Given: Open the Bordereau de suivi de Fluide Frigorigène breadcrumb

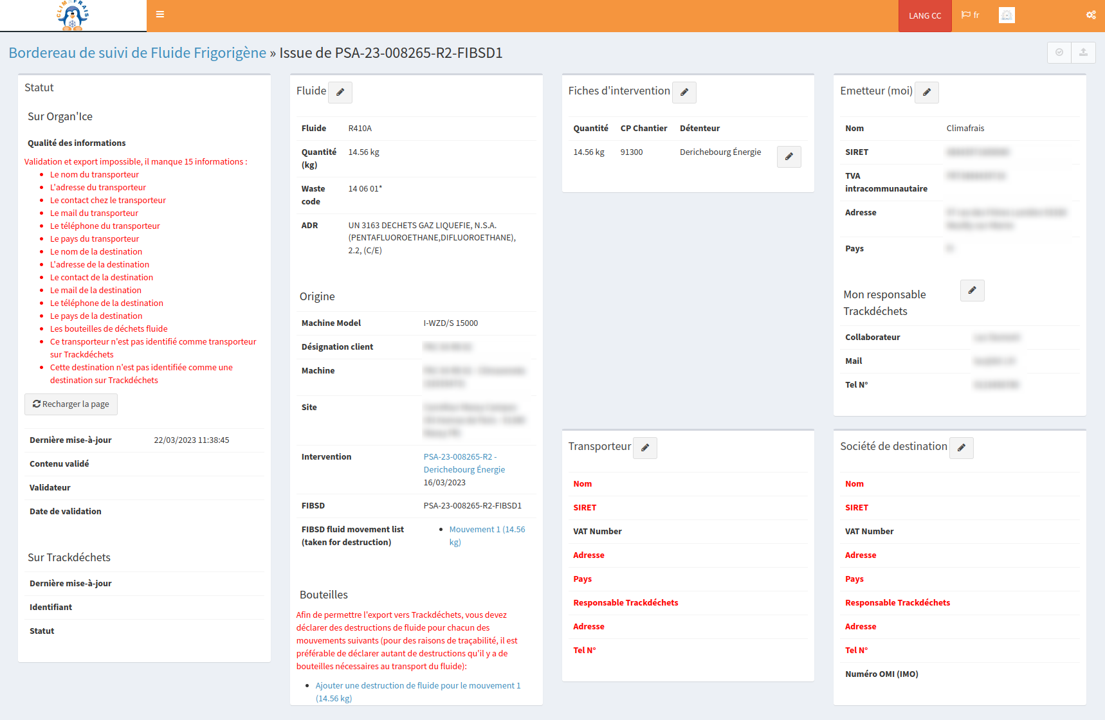Looking at the screenshot, I should pos(138,53).
